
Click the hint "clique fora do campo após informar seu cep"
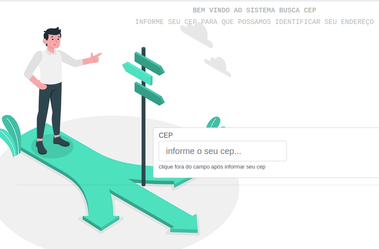pyautogui.click(x=212, y=167)
